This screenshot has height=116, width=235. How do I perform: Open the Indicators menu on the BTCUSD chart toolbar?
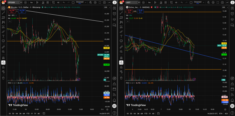[x=43, y=3]
